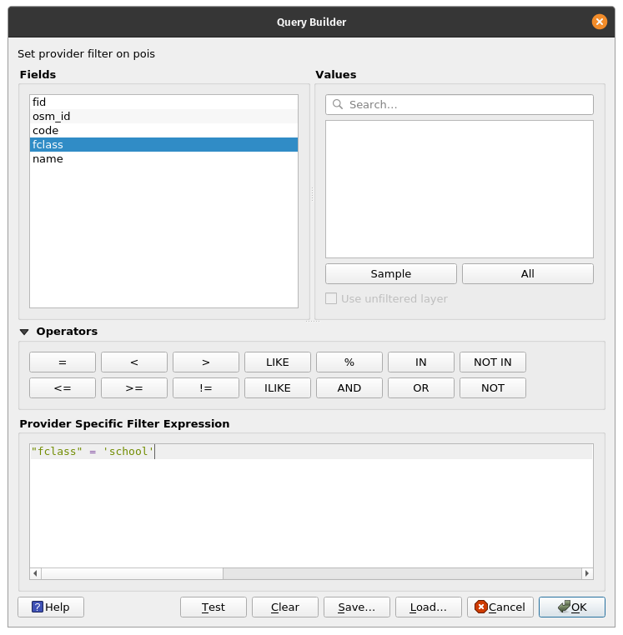Insert the greater-than operator
This screenshot has height=635, width=623.
click(206, 362)
